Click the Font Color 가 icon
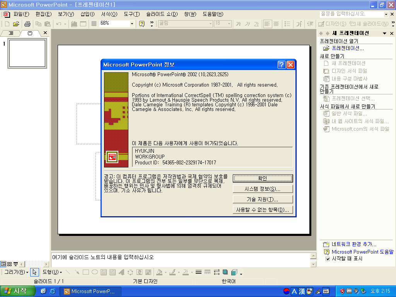This screenshot has height=297, width=396. pyautogui.click(x=186, y=272)
